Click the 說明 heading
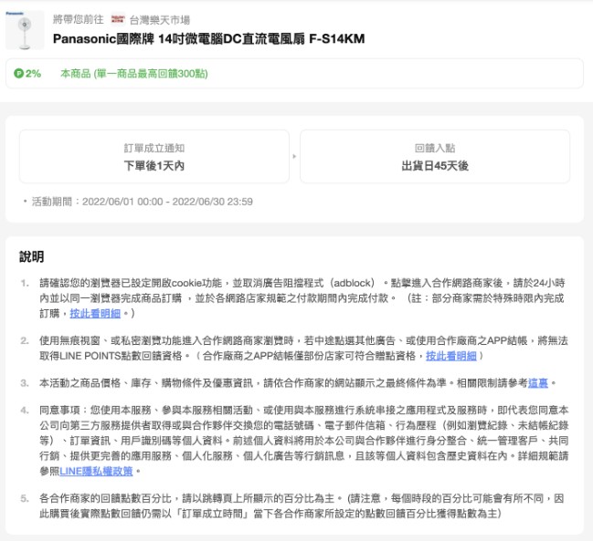The image size is (593, 541). coord(32,256)
